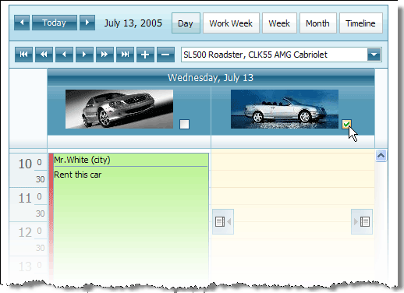
Task: Uncheck the CLK55 AMG Cabriolet checkbox
Action: [346, 124]
